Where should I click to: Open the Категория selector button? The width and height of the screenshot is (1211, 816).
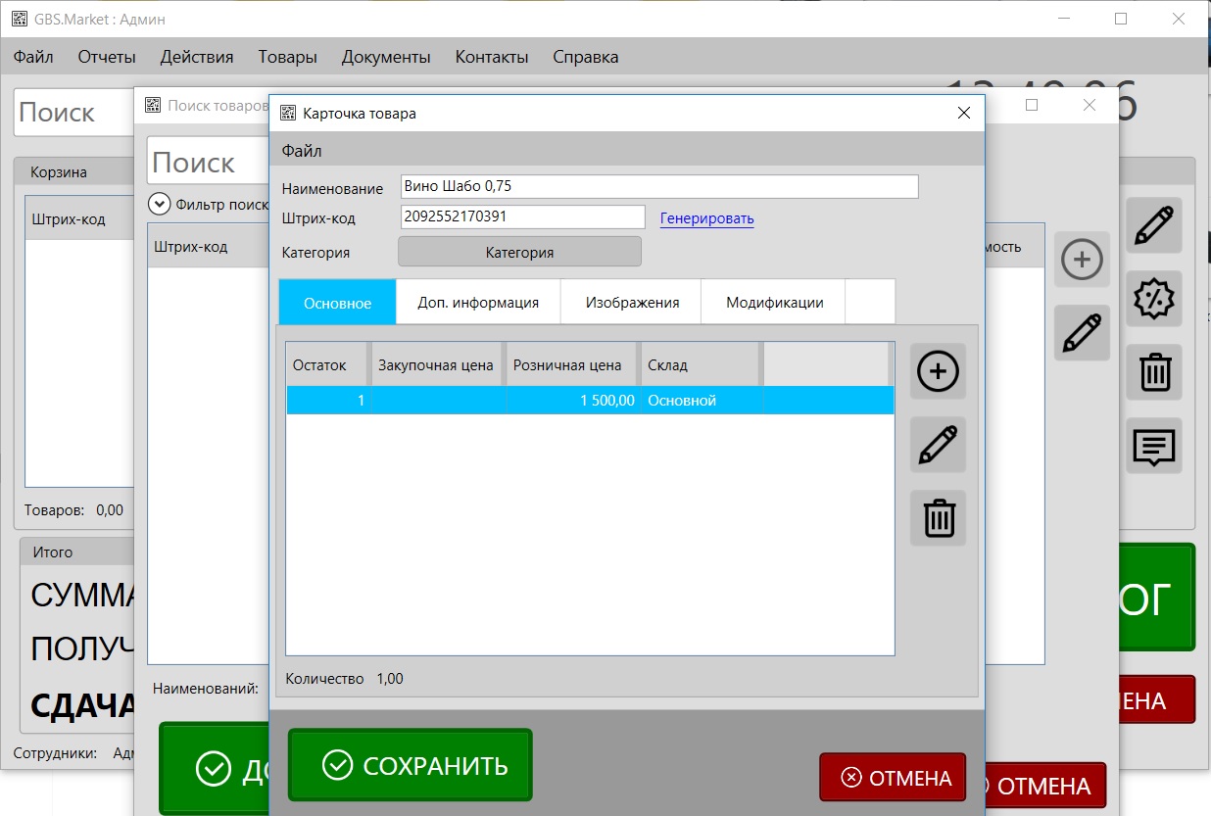[519, 252]
